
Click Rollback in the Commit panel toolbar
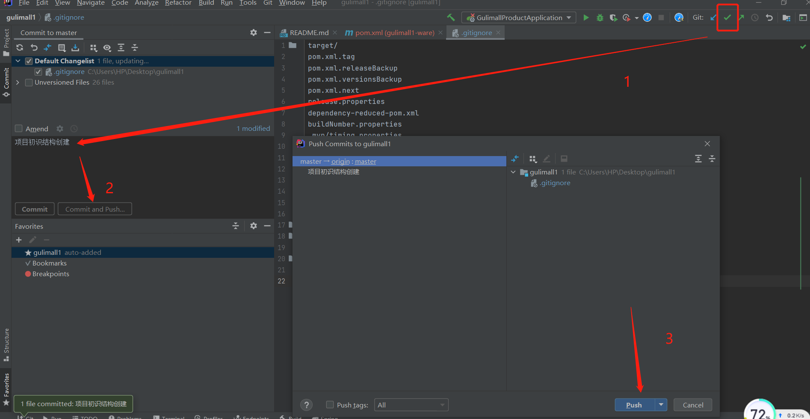(34, 47)
